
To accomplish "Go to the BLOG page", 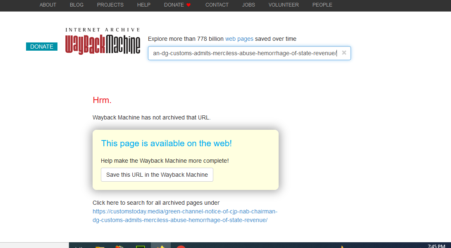I will tap(76, 5).
